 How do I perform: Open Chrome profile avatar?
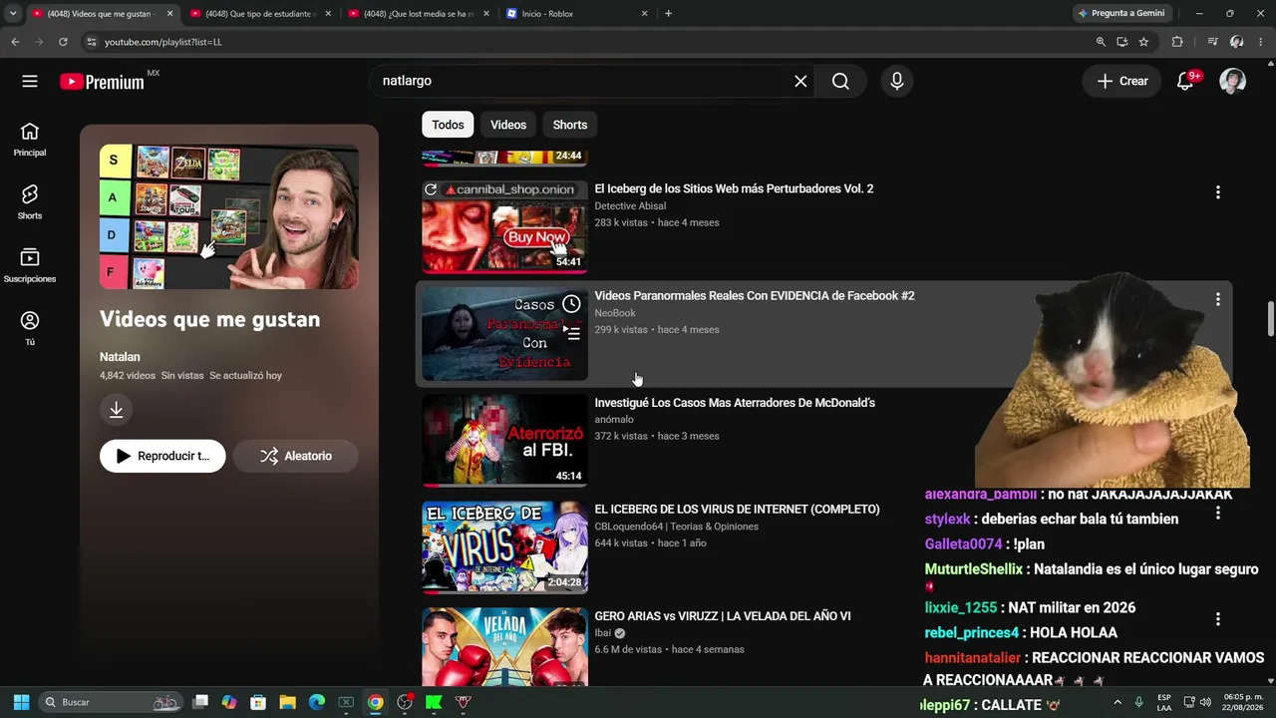pyautogui.click(x=1237, y=42)
